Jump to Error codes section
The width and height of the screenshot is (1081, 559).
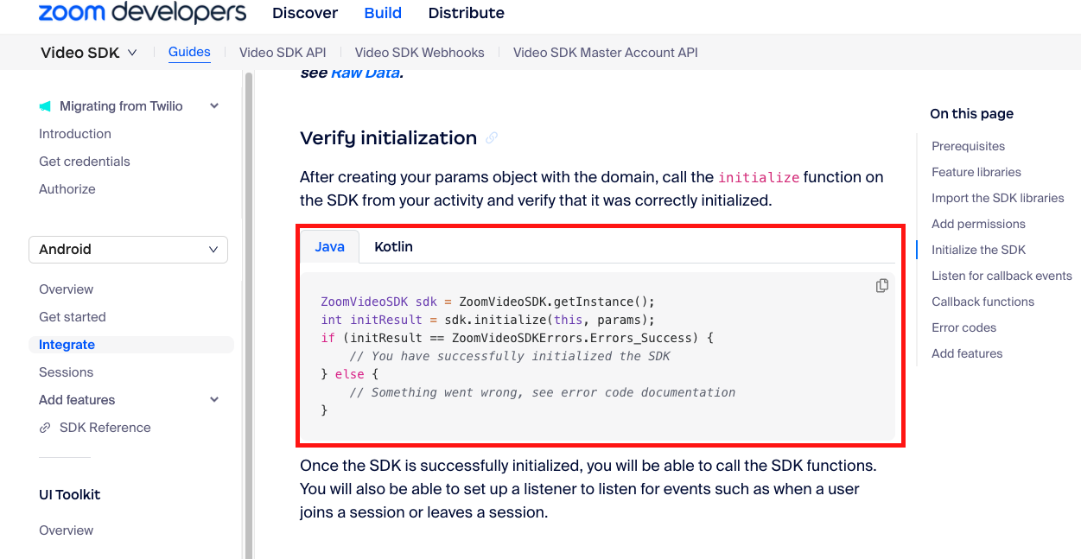point(963,327)
